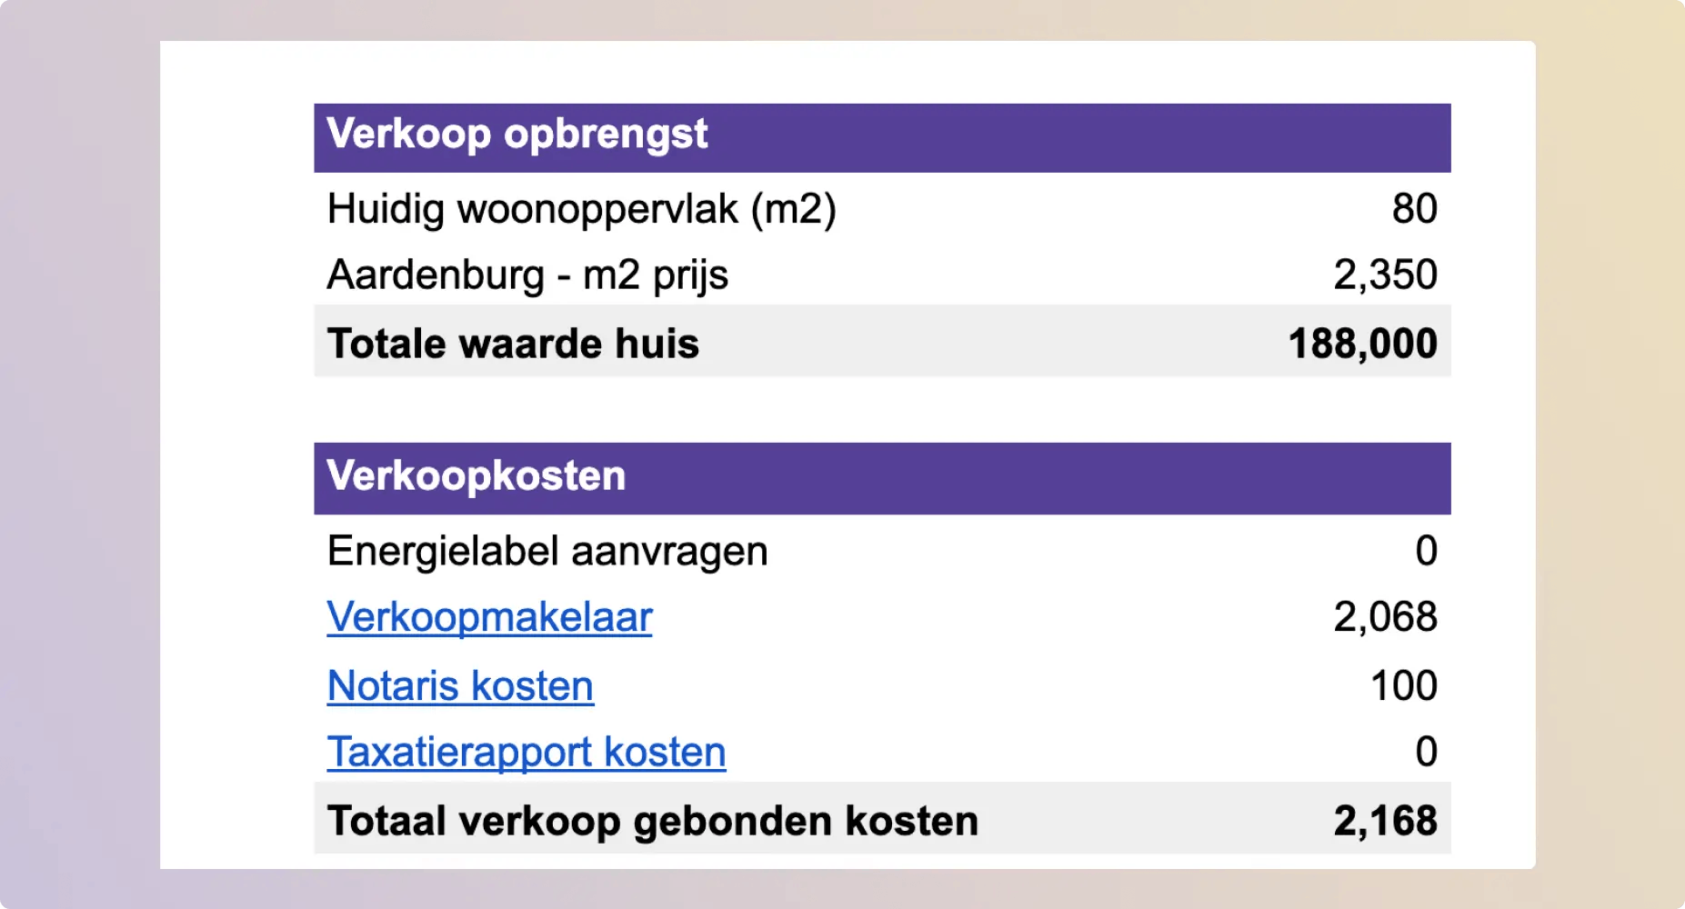Viewport: 1685px width, 909px height.
Task: Select the Taxatierapport kosten value 0
Action: click(1426, 752)
